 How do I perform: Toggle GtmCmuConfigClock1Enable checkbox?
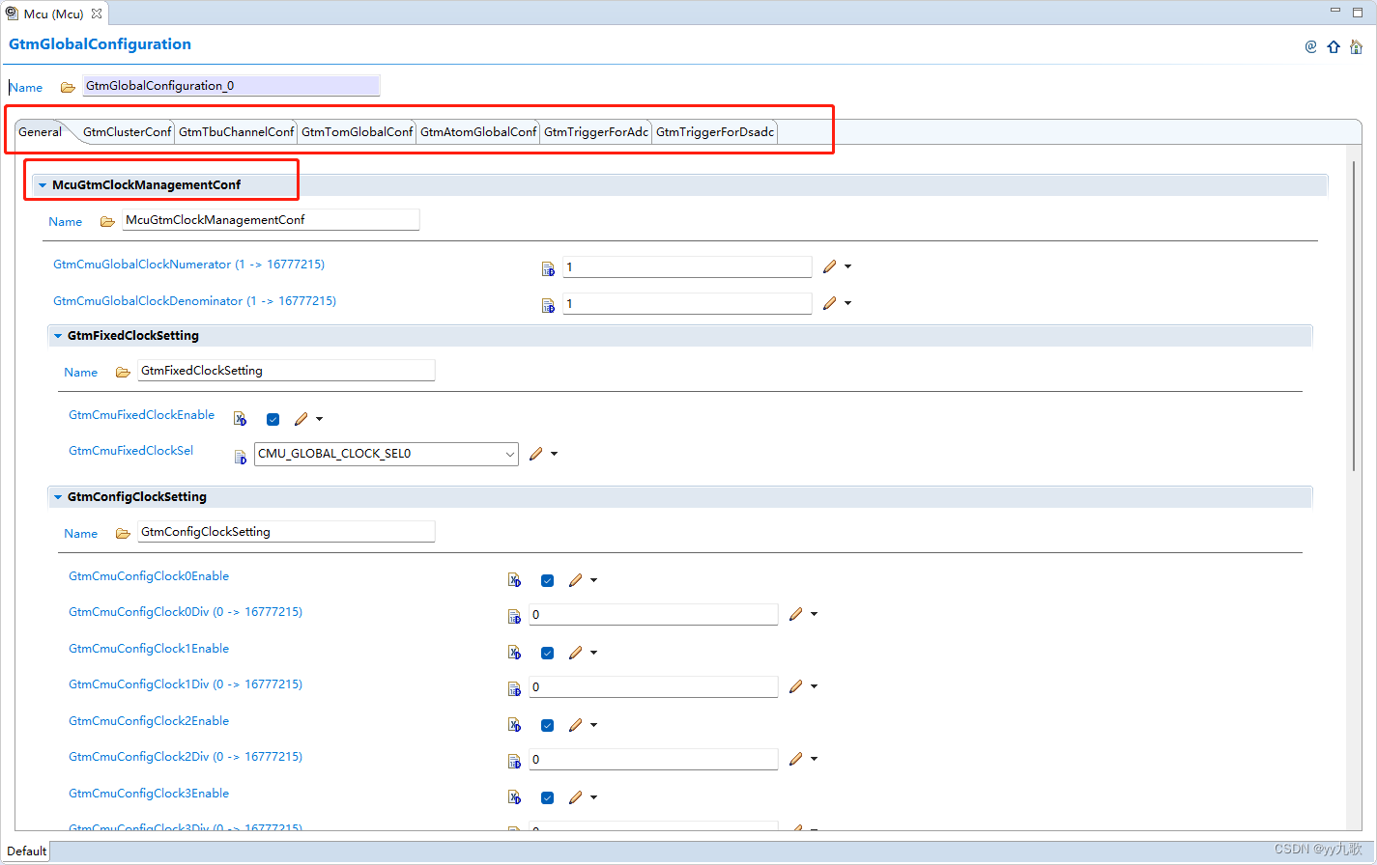point(547,653)
